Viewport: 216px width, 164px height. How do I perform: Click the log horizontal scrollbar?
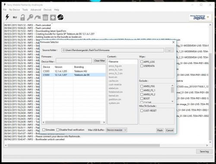pyautogui.click(x=83, y=145)
